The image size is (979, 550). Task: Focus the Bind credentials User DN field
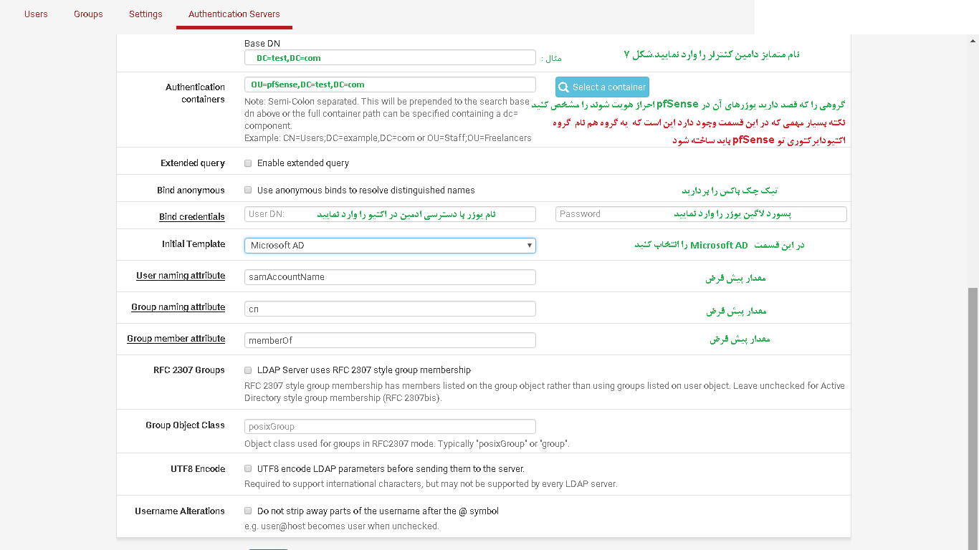[390, 214]
